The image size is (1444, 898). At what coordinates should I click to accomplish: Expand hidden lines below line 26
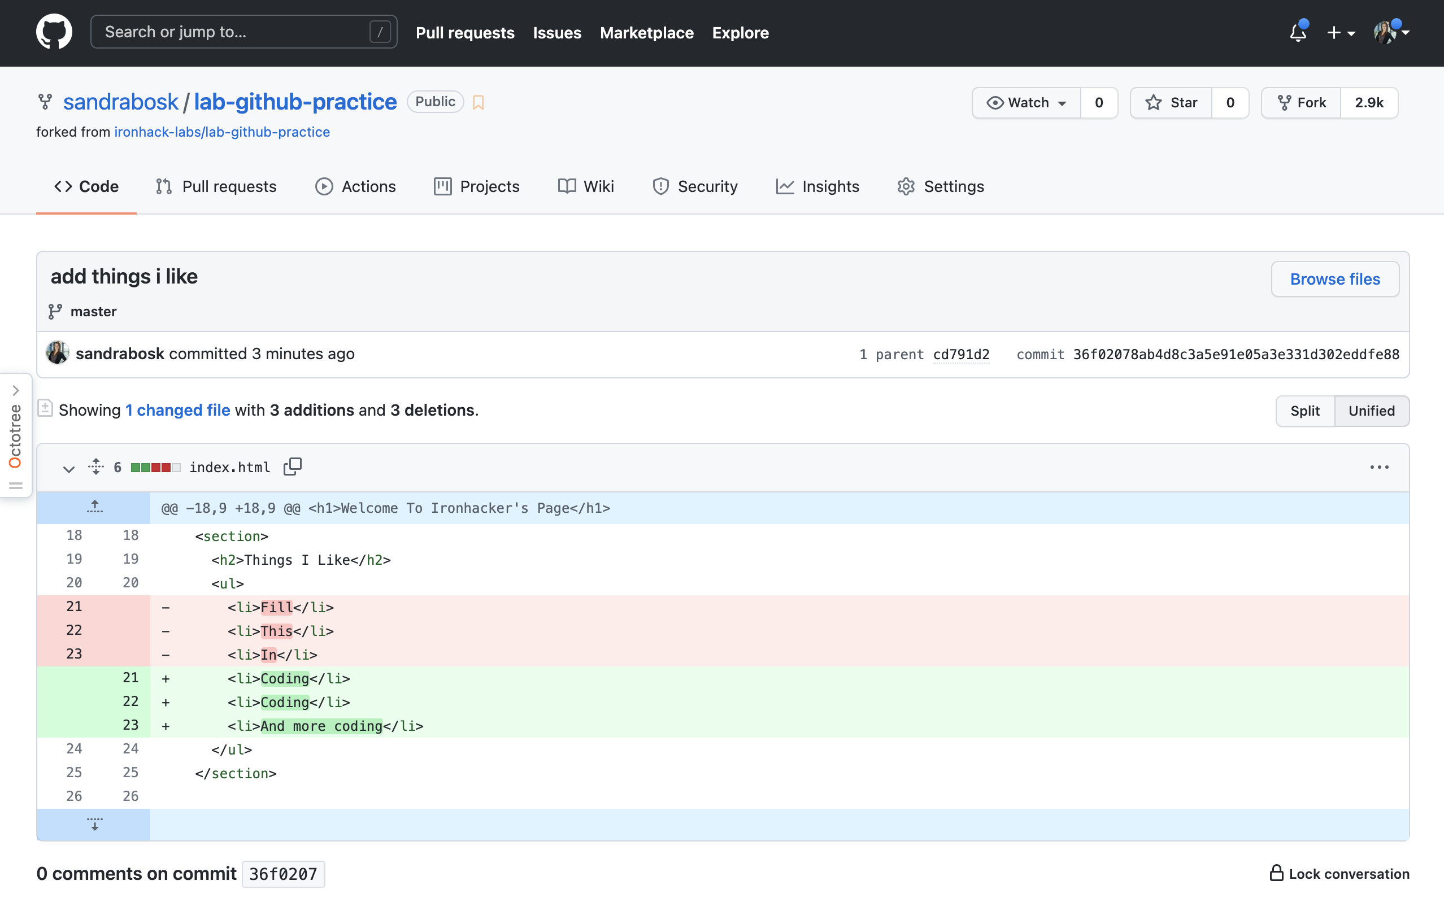94,825
